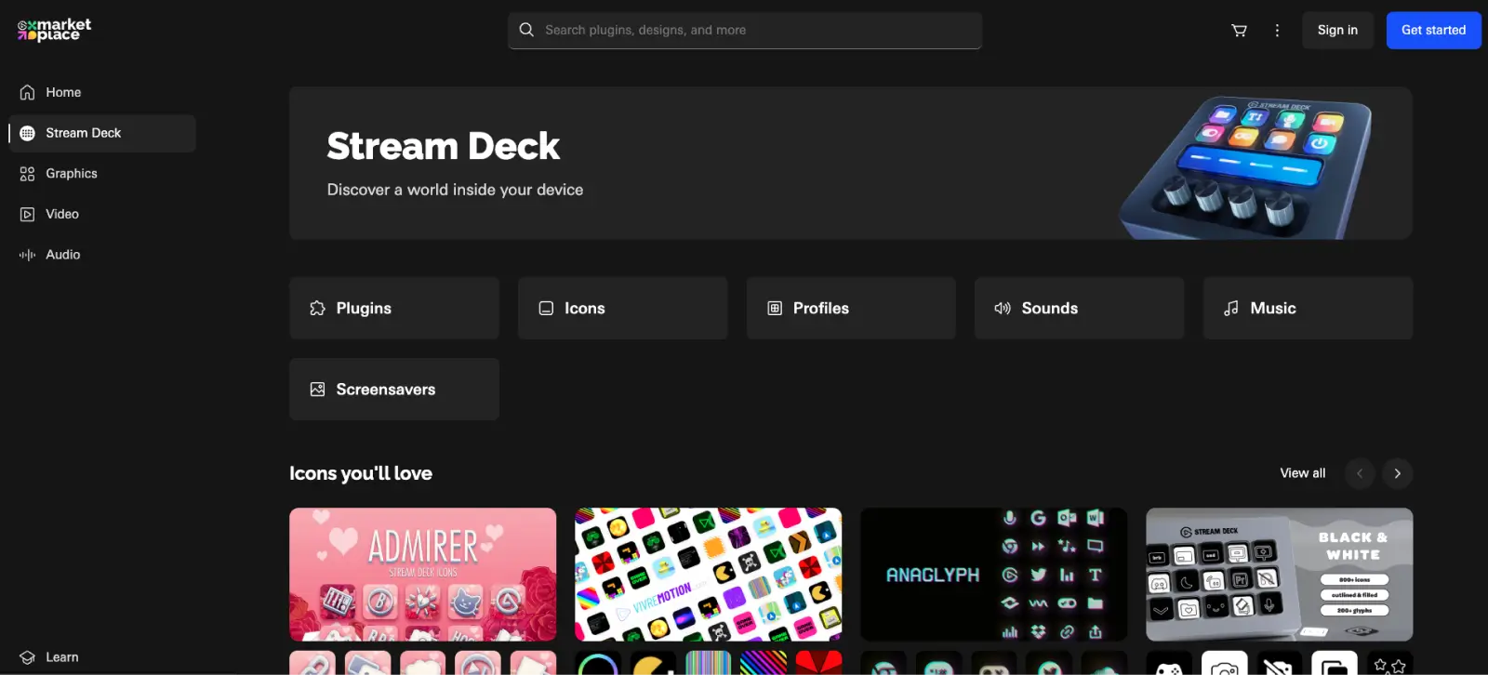This screenshot has height=675, width=1488.
Task: Click the Stream Deck hero banner device image
Action: click(1246, 167)
